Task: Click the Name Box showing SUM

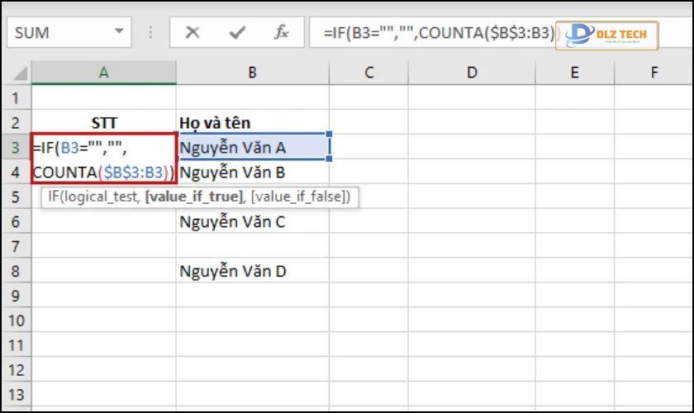Action: [x=69, y=32]
